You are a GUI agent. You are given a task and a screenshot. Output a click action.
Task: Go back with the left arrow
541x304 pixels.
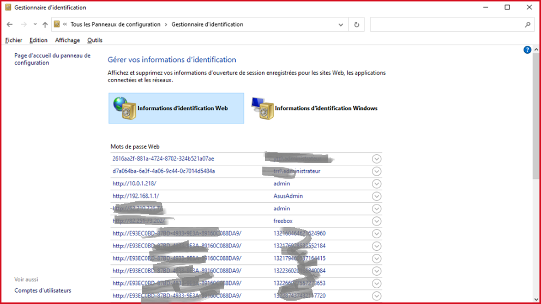coord(10,24)
